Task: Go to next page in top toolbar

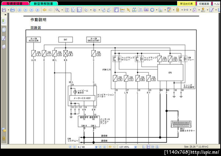Action: pyautogui.click(x=32, y=10)
